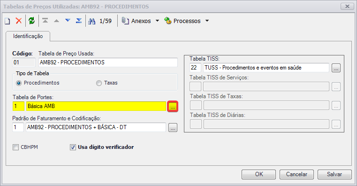Select the Procedimentos radio button

point(19,83)
